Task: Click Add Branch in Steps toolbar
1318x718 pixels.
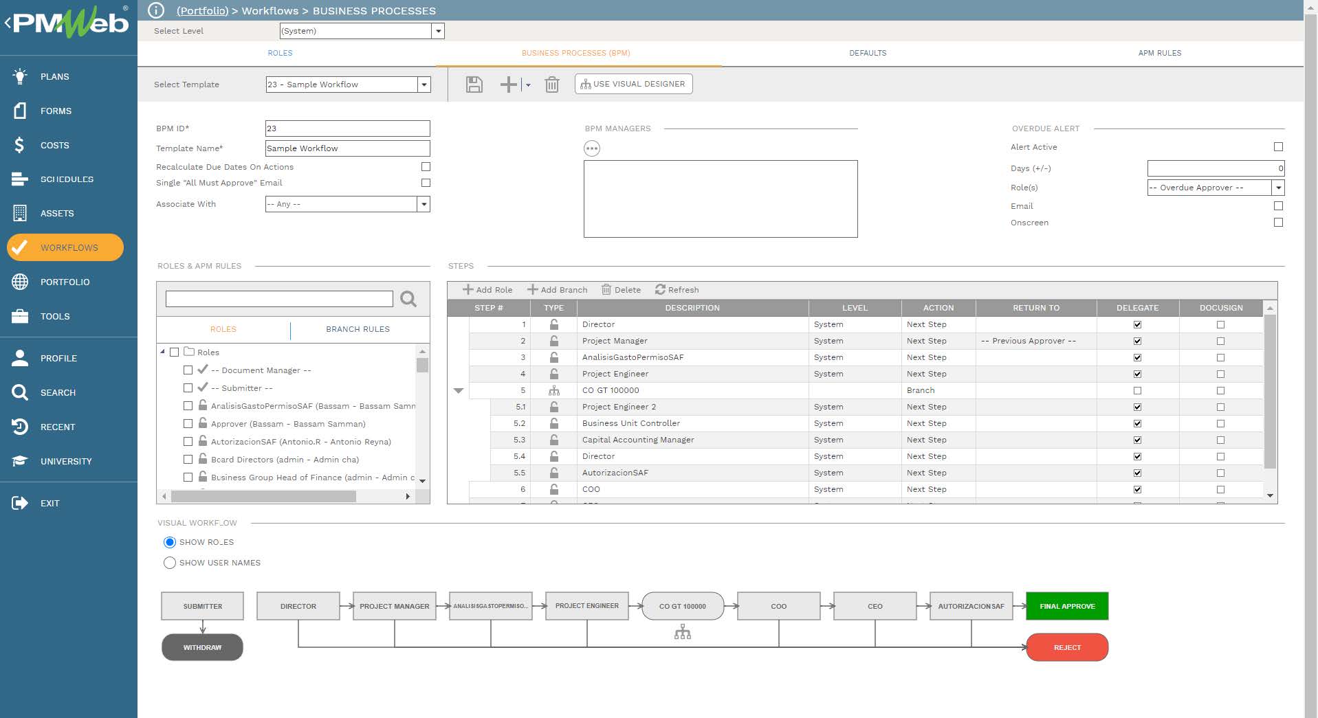Action: (558, 290)
